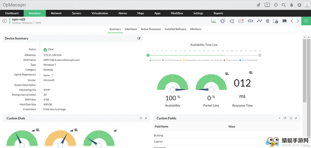Open the Servers menu
The image size is (311, 148).
point(76,13)
